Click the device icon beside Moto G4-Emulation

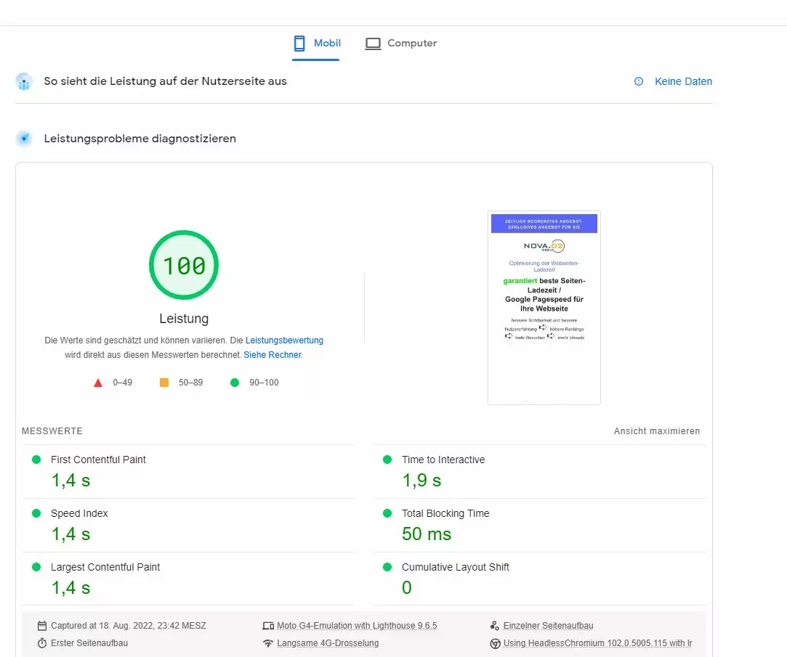coord(268,626)
